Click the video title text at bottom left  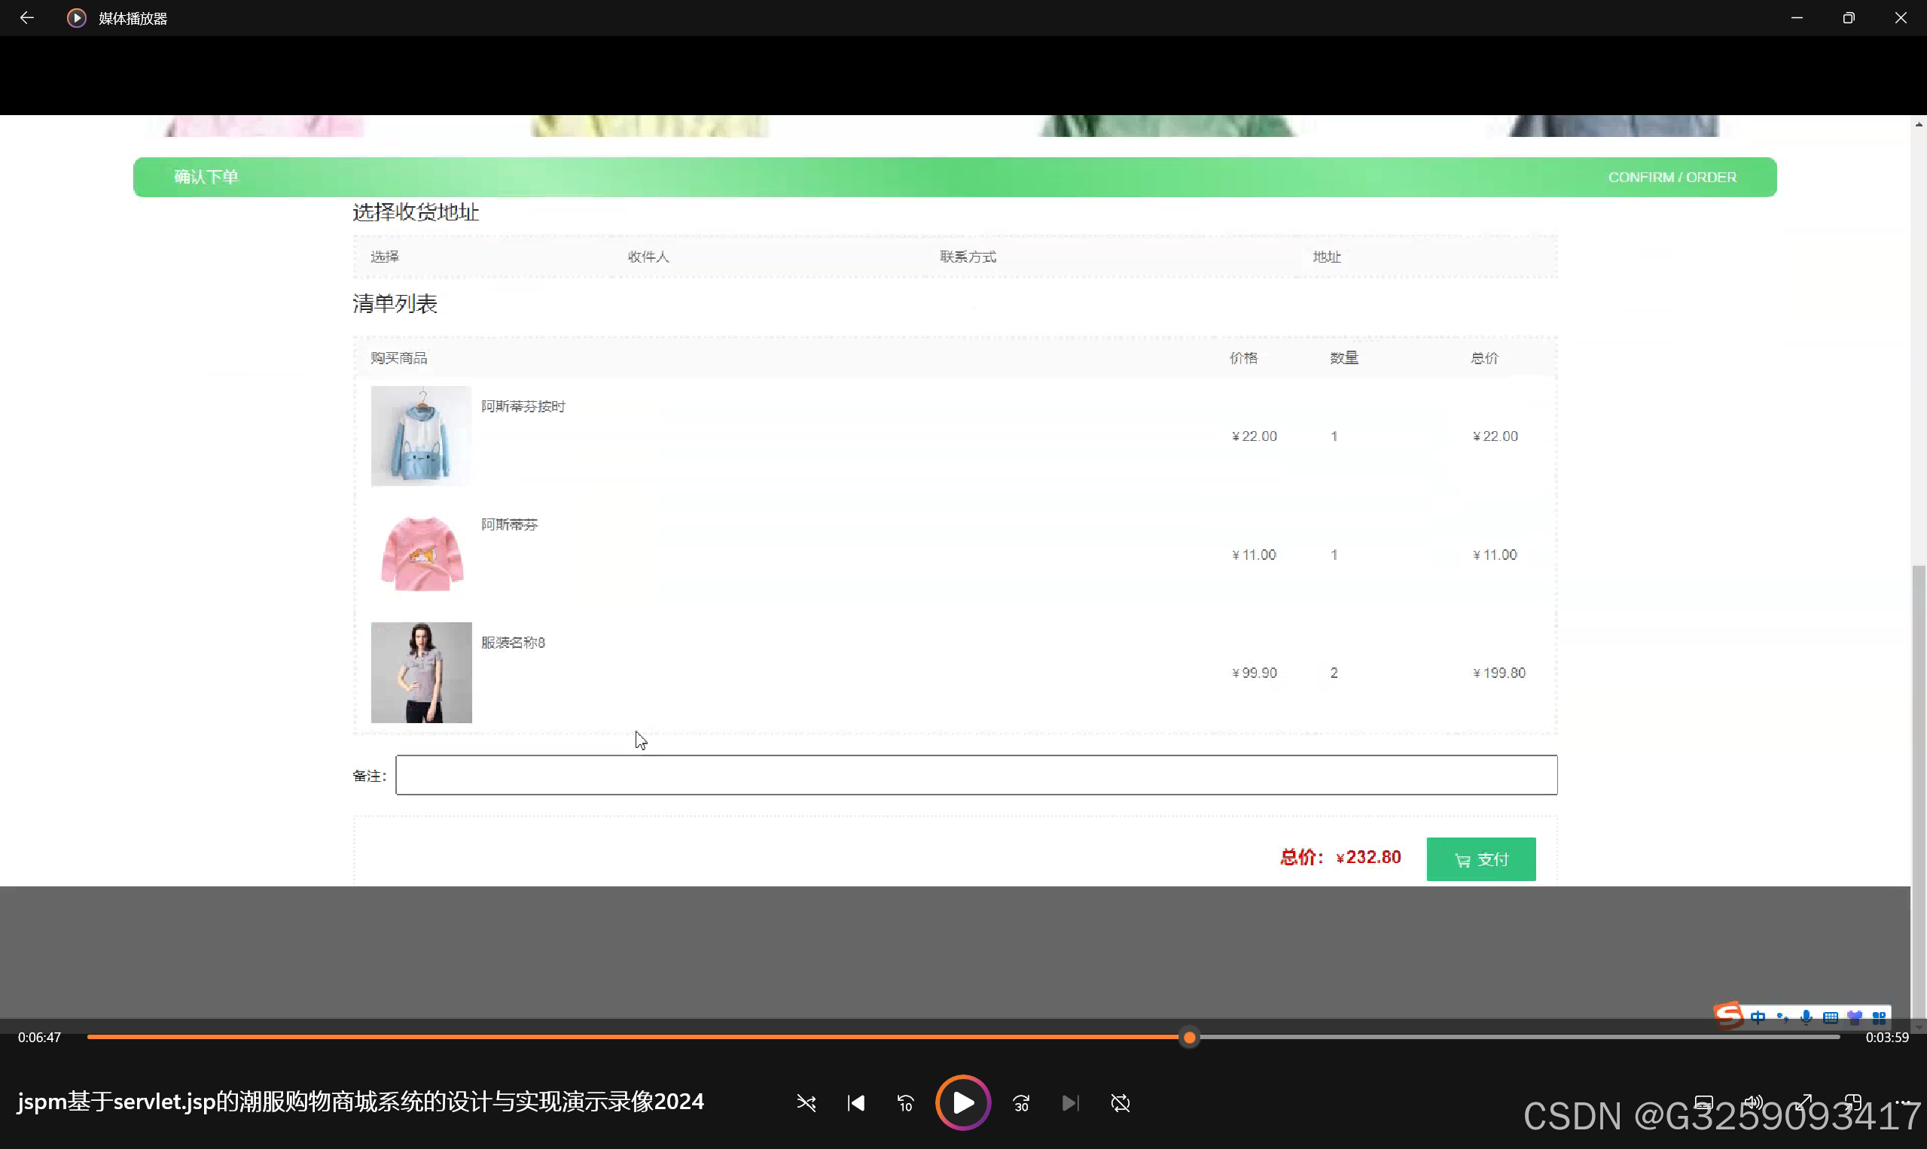pyautogui.click(x=360, y=1102)
